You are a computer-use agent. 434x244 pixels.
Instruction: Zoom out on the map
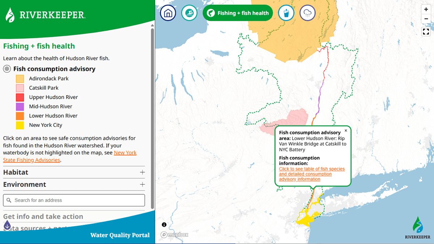click(426, 19)
